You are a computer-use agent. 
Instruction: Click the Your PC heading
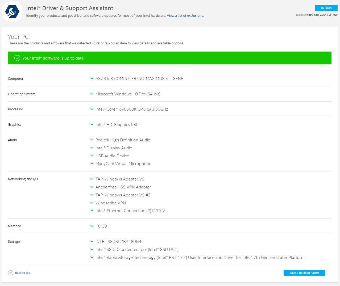click(x=18, y=37)
